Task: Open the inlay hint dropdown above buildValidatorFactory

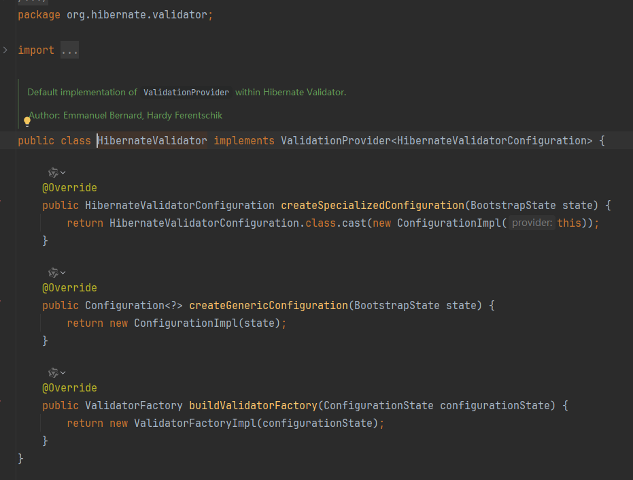Action: click(x=63, y=373)
